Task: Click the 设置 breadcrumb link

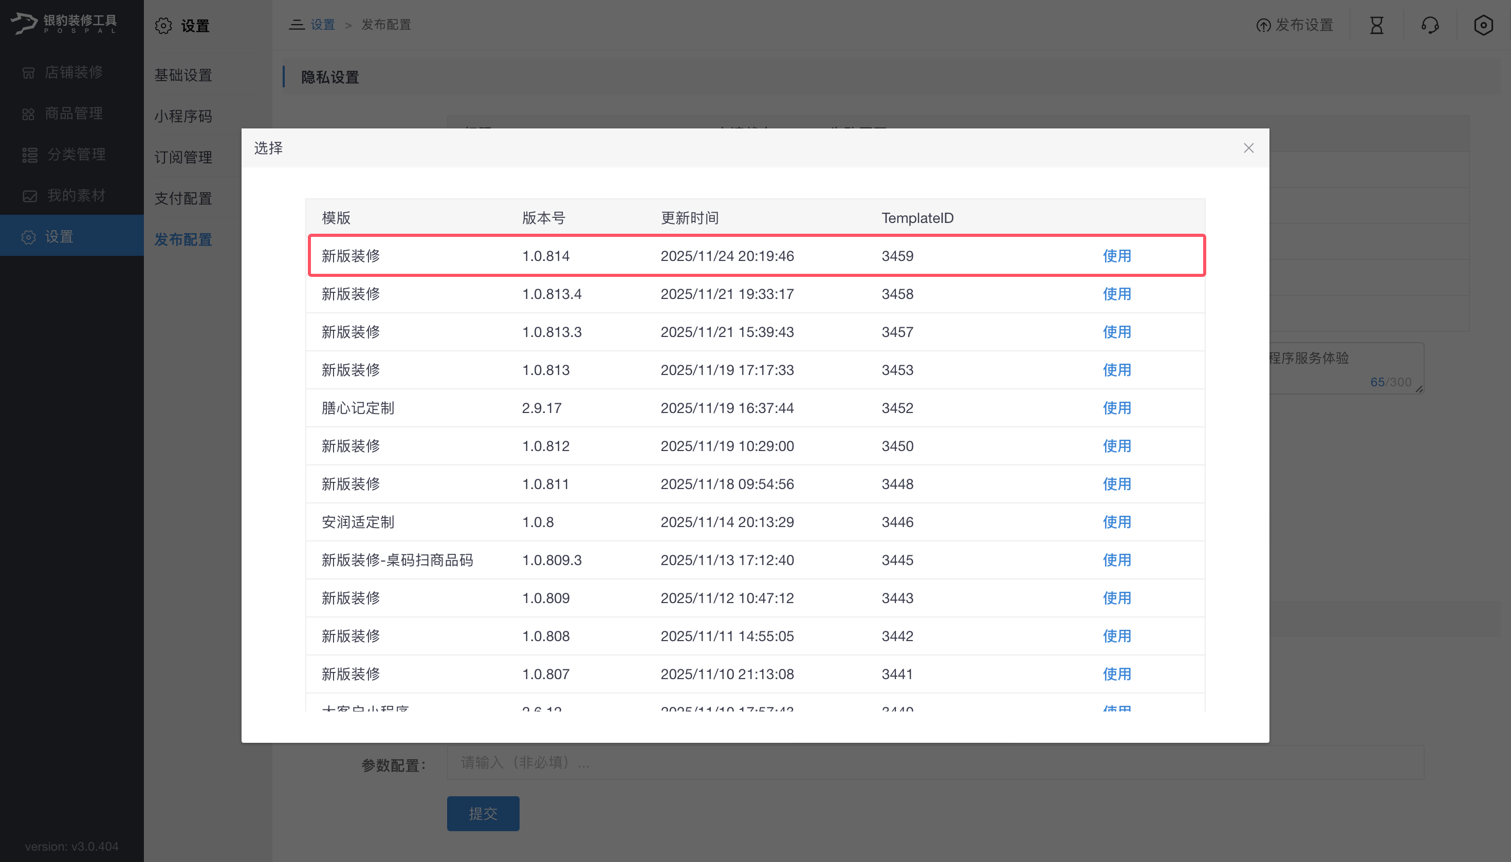Action: click(x=323, y=25)
